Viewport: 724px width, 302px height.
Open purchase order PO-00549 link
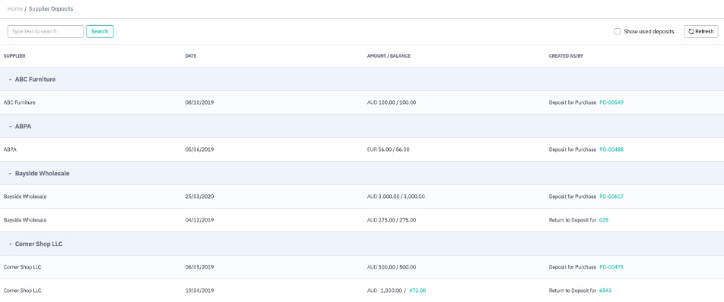tap(611, 102)
